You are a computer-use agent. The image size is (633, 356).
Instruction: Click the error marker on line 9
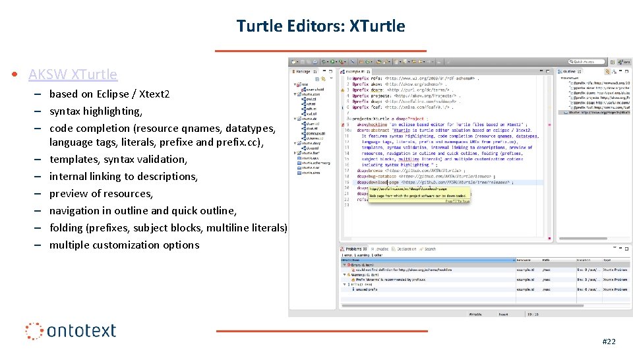coord(343,125)
